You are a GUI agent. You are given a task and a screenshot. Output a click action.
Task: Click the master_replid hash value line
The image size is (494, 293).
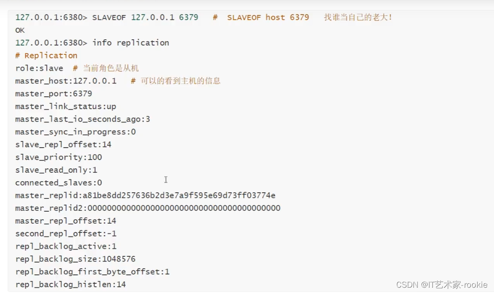(x=145, y=195)
